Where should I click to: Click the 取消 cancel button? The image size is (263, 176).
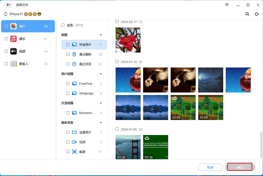210,167
